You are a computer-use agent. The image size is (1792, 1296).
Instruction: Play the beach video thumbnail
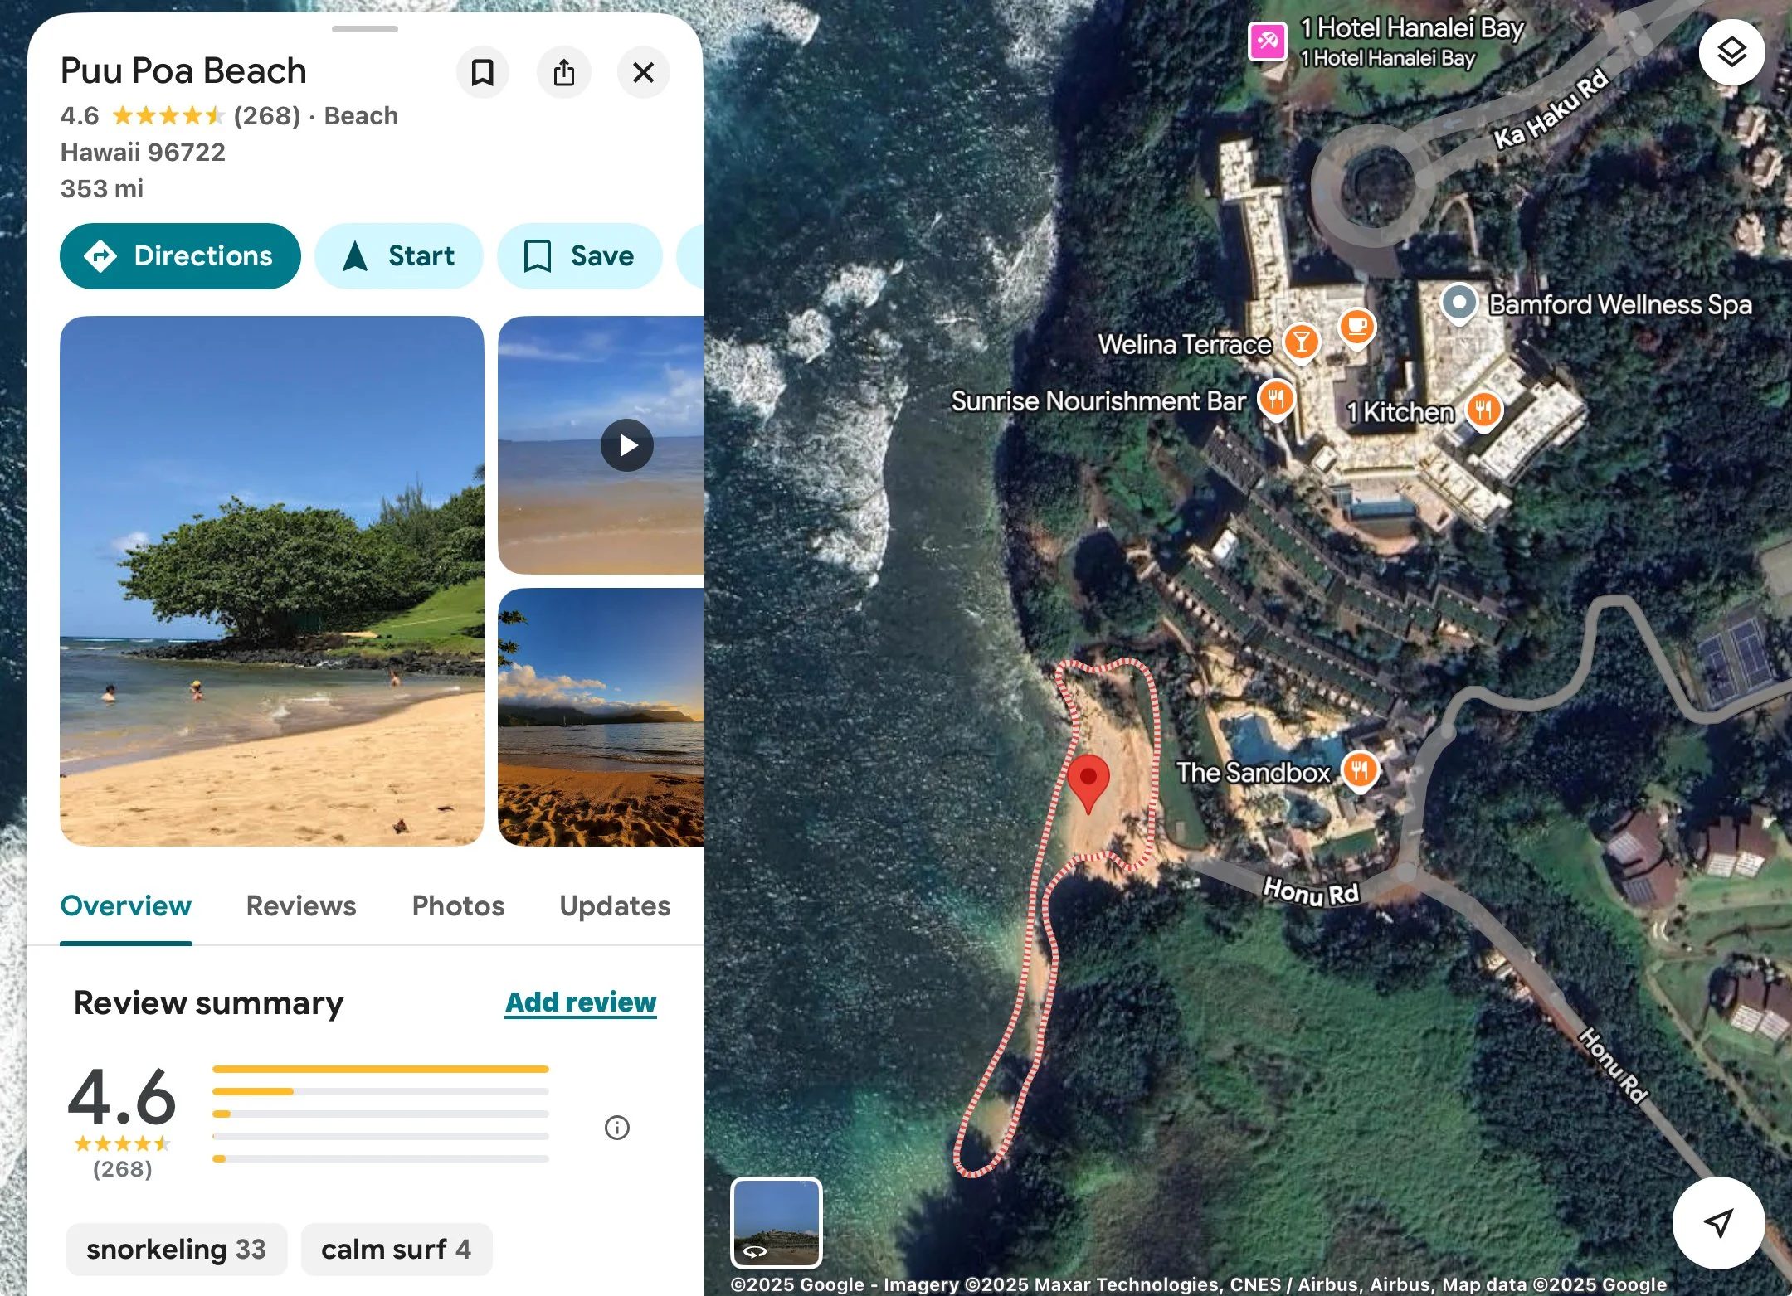point(627,445)
